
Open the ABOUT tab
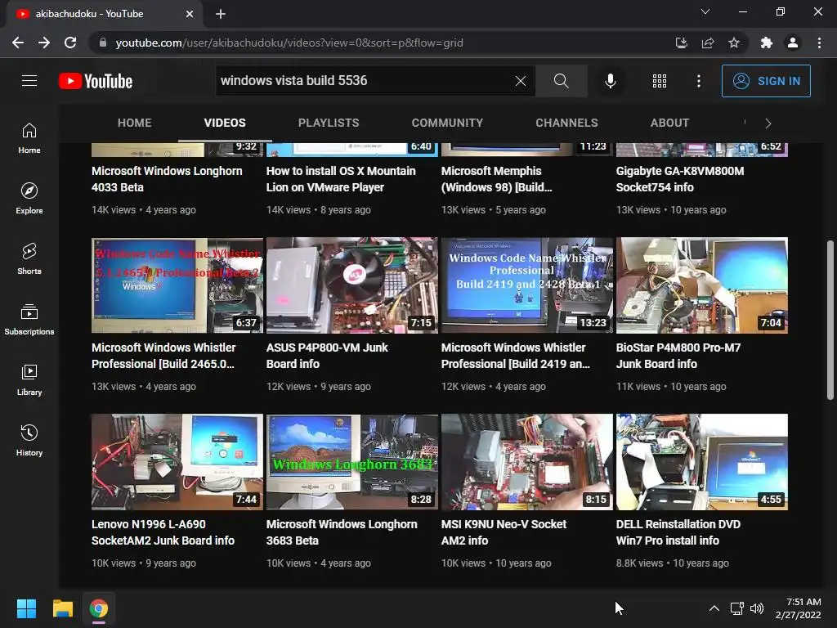coord(670,123)
